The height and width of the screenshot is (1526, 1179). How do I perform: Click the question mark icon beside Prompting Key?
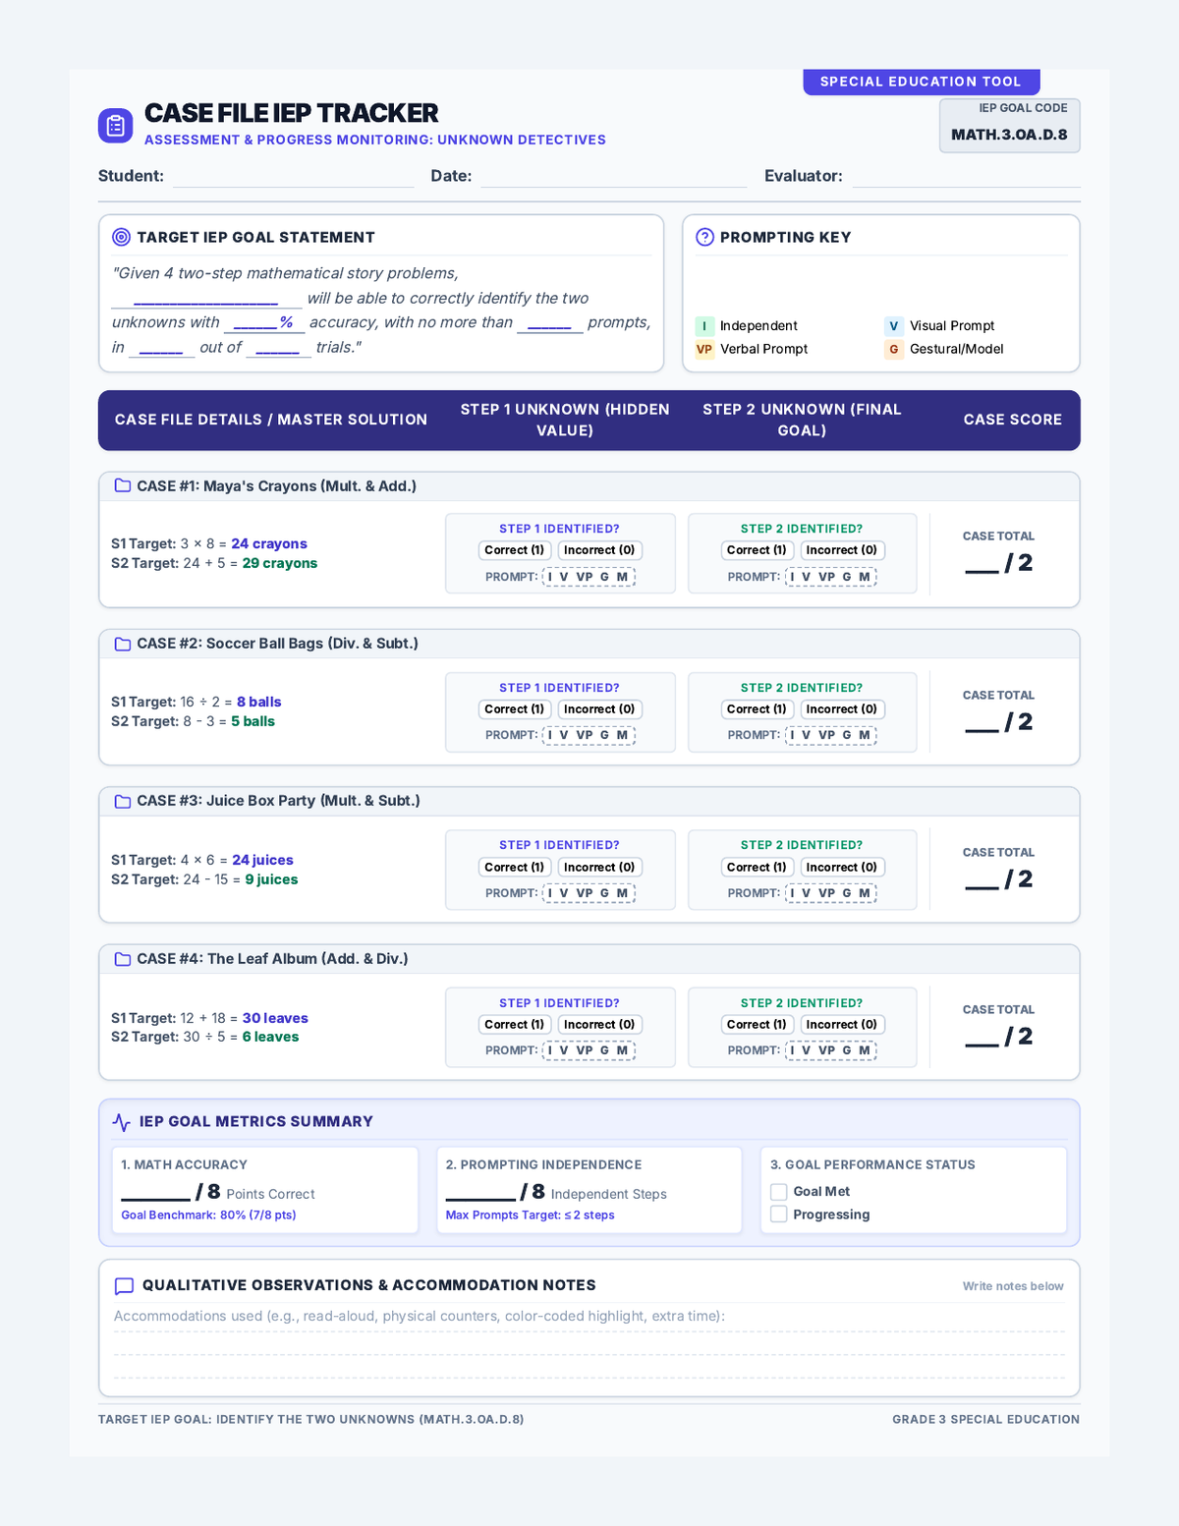point(704,237)
